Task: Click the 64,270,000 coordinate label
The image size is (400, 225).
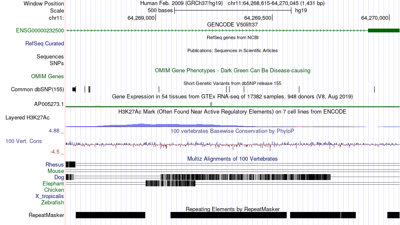Action: tap(375, 18)
